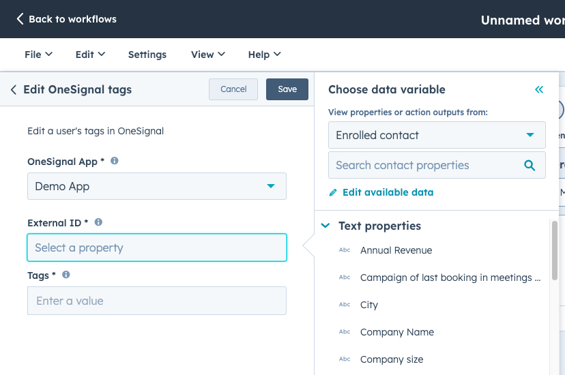Click the properties list scrollbar

pos(555,250)
